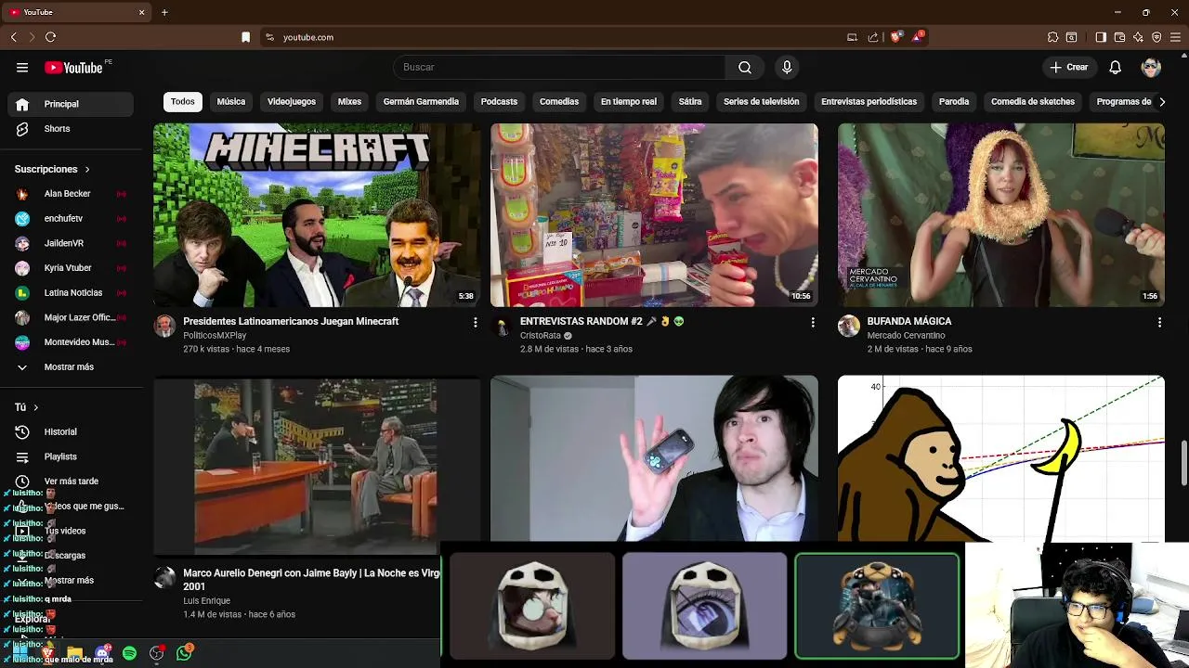Open the BUFANDA MÁGICA video thumbnail
Image resolution: width=1189 pixels, height=668 pixels.
[1000, 215]
